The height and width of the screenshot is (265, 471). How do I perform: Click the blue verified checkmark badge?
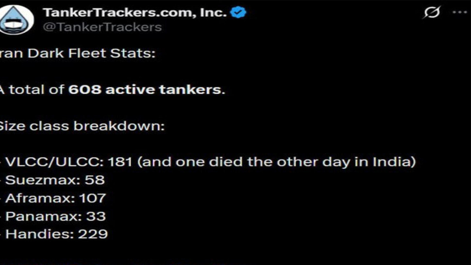(x=238, y=12)
